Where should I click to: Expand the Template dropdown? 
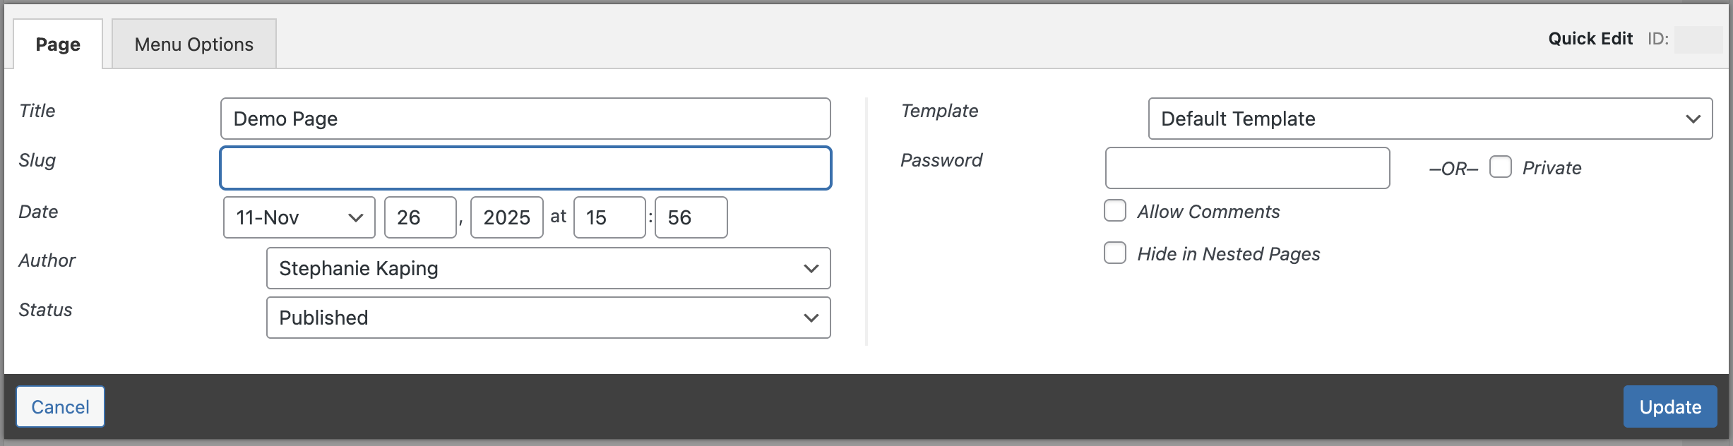[x=1429, y=119]
